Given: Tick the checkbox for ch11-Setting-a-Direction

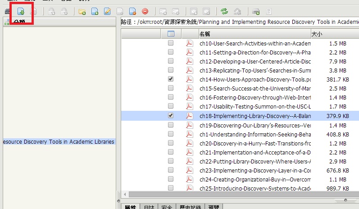Looking at the screenshot, I should tap(171, 52).
